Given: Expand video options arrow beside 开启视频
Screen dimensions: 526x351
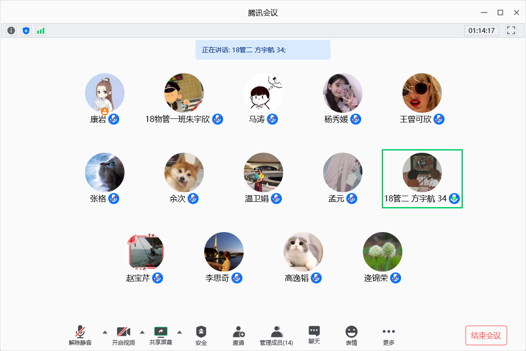Looking at the screenshot, I should (x=142, y=332).
